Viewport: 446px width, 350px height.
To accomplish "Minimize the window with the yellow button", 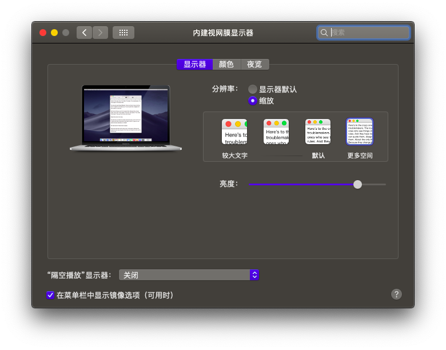I will [x=54, y=33].
